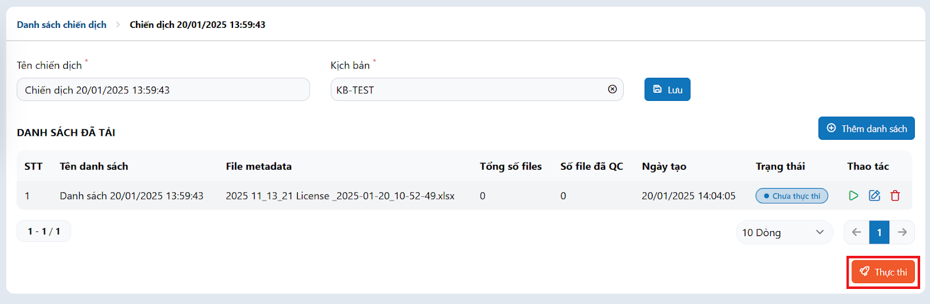This screenshot has width=930, height=304.
Task: Click the xlsx file metadata name
Action: (340, 196)
